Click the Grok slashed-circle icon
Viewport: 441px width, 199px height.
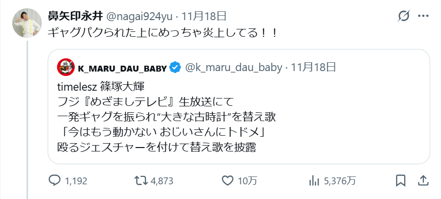coord(404,16)
